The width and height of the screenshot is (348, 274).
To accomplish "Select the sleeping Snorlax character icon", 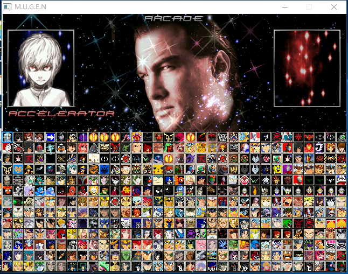I will [158, 180].
